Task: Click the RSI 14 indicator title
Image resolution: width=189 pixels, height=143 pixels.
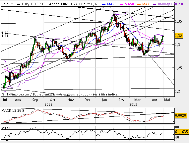Action: click(6, 128)
